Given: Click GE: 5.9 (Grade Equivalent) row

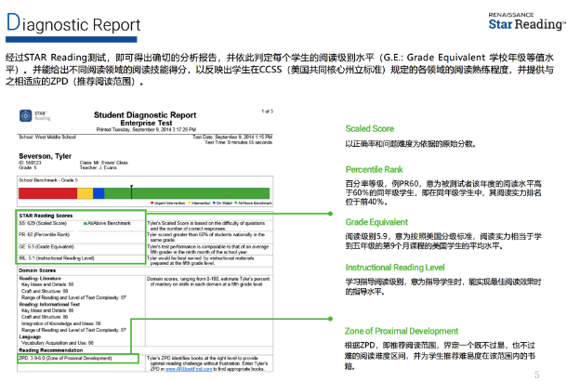Looking at the screenshot, I should [x=46, y=246].
